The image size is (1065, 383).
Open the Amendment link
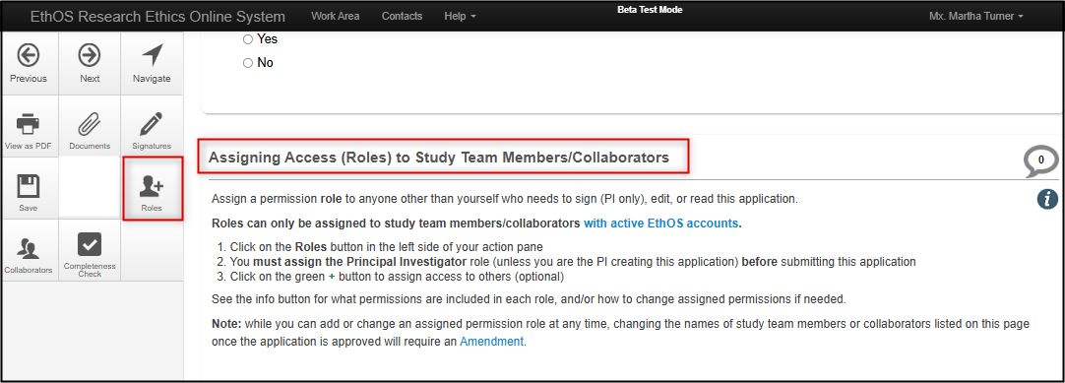(x=492, y=342)
